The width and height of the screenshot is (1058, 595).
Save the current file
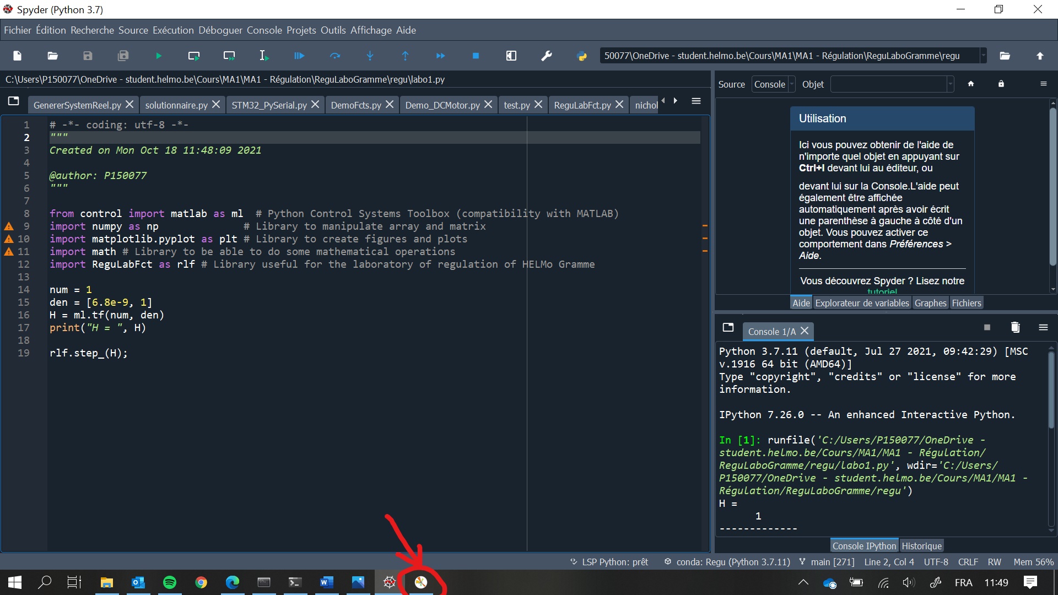pyautogui.click(x=88, y=56)
